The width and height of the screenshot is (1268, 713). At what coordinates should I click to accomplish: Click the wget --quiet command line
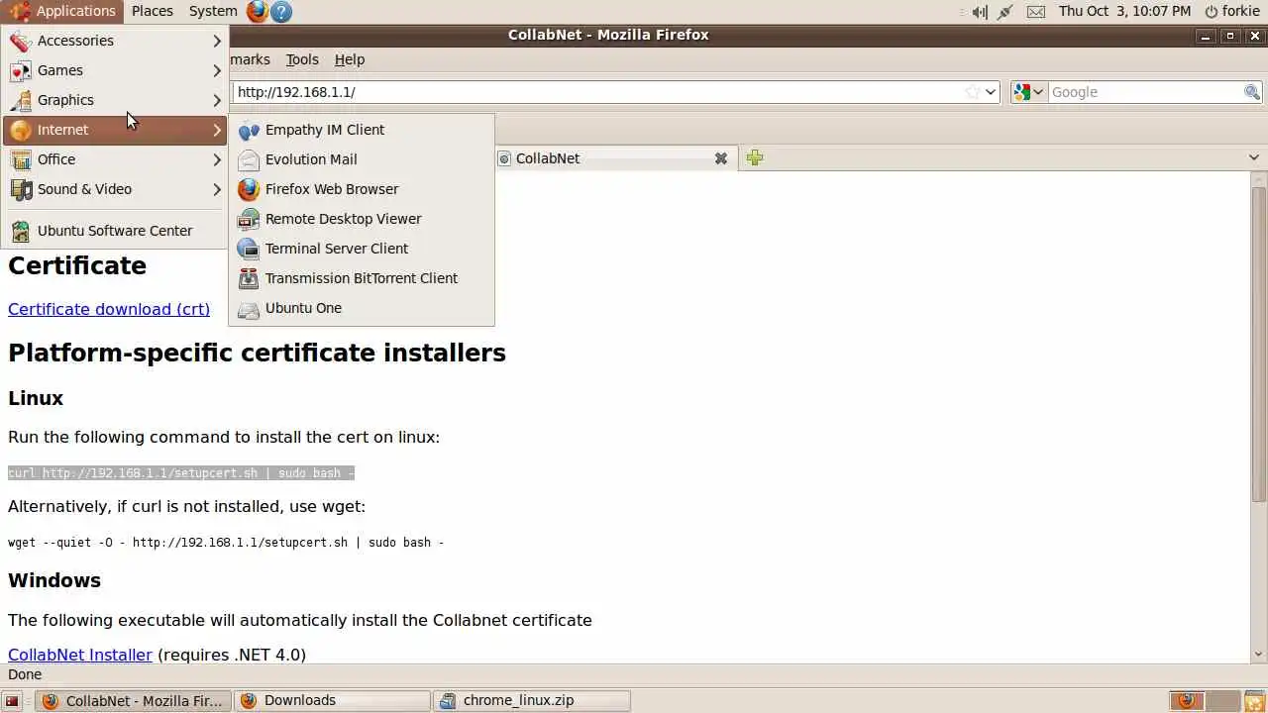226,543
